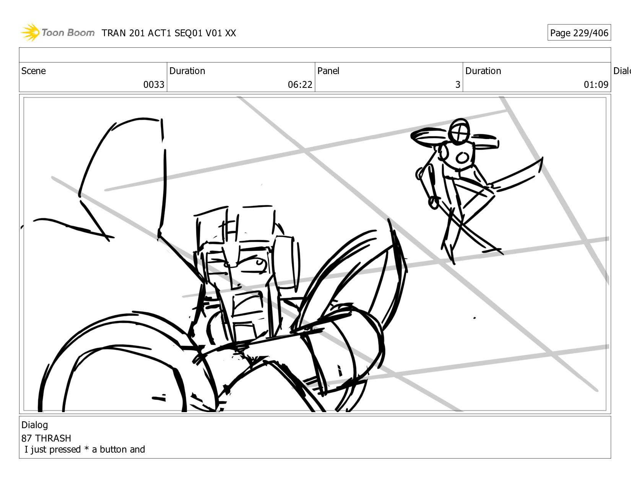
Task: Click the 'Dialog' label below the panel
Action: [34, 425]
